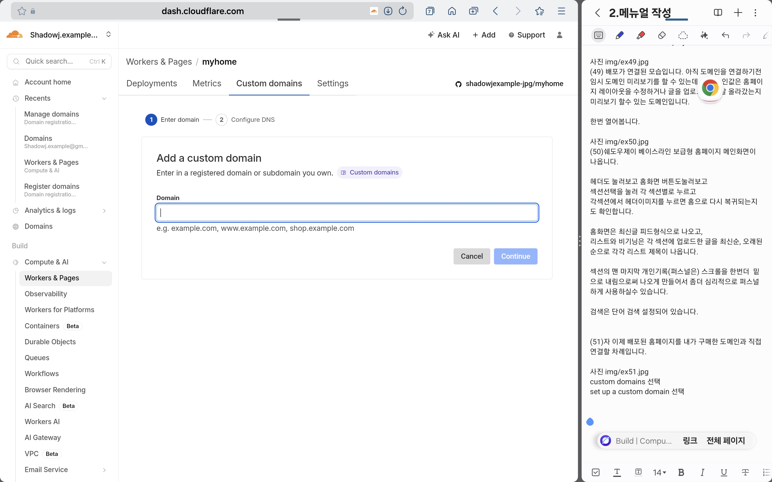
Task: Toggle keyboard input mode in notes
Action: click(598, 35)
